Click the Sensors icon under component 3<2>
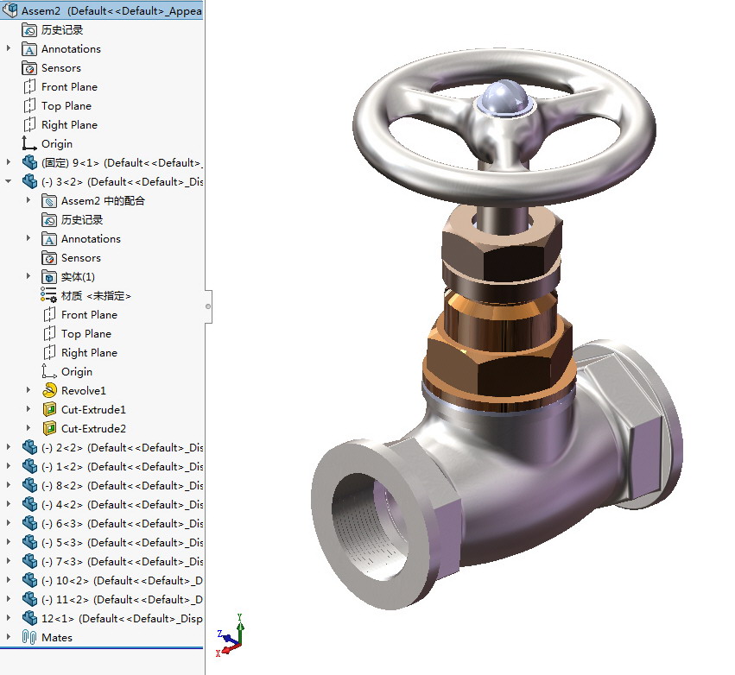Screen dimensions: 735x675 pyautogui.click(x=49, y=257)
